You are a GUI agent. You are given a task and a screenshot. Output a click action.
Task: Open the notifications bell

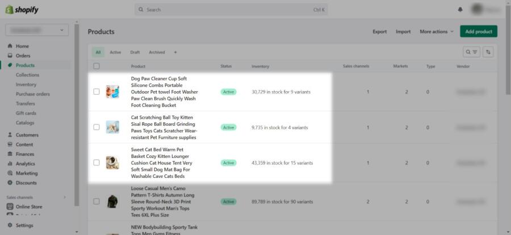click(x=460, y=10)
